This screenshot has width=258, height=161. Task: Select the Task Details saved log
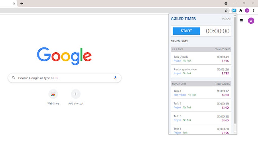201,59
